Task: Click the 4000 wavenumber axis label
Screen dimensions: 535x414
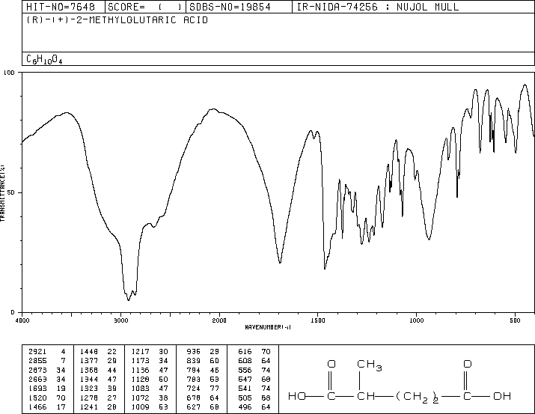Action: point(22,320)
